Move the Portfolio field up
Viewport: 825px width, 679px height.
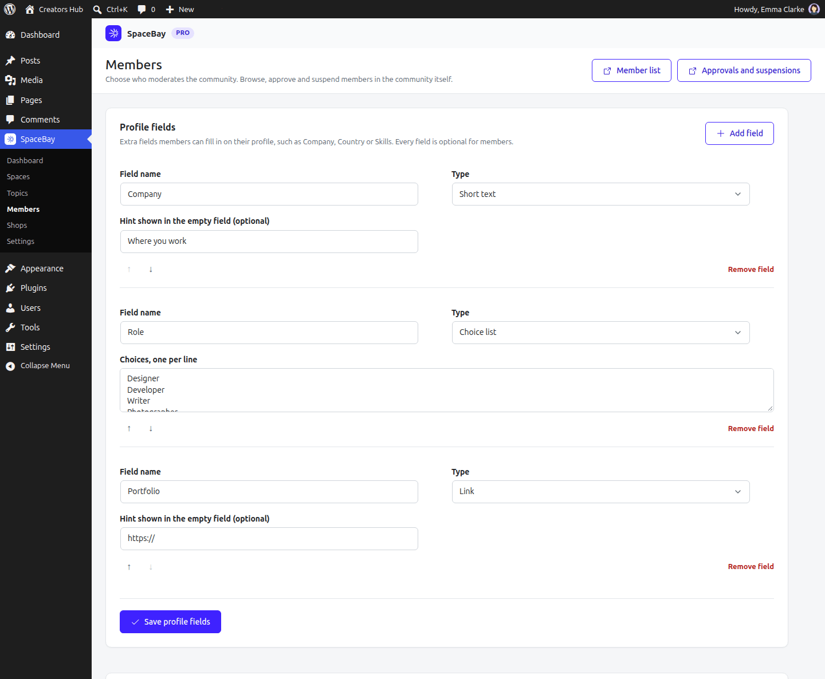pos(129,567)
